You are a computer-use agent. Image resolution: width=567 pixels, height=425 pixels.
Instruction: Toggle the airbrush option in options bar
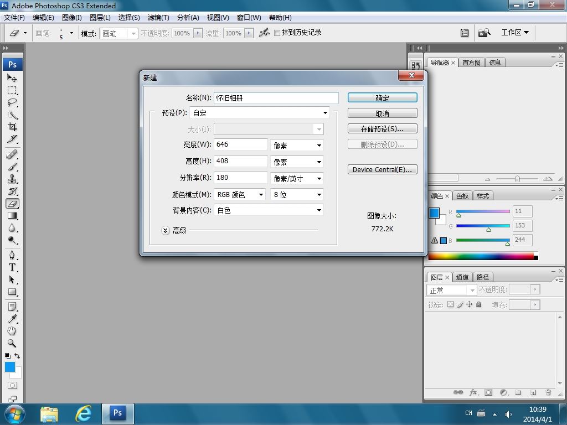coord(264,33)
